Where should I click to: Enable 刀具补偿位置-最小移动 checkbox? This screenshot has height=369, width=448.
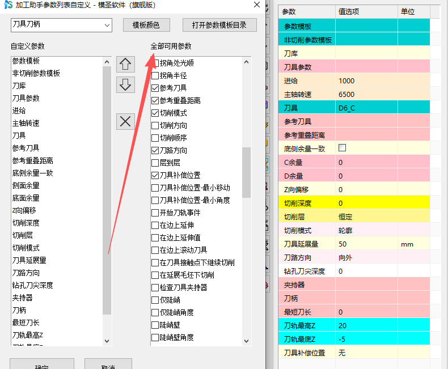point(155,188)
